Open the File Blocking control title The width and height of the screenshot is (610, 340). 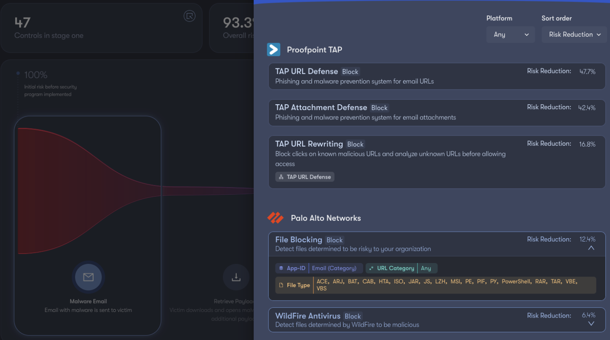(x=299, y=240)
